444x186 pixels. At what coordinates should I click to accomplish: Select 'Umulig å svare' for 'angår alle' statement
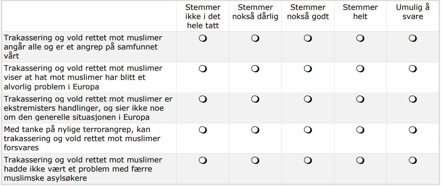(413, 38)
